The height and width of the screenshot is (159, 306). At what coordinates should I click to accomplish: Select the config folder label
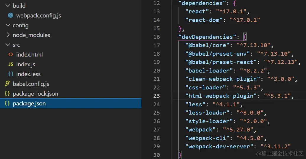click(x=21, y=25)
